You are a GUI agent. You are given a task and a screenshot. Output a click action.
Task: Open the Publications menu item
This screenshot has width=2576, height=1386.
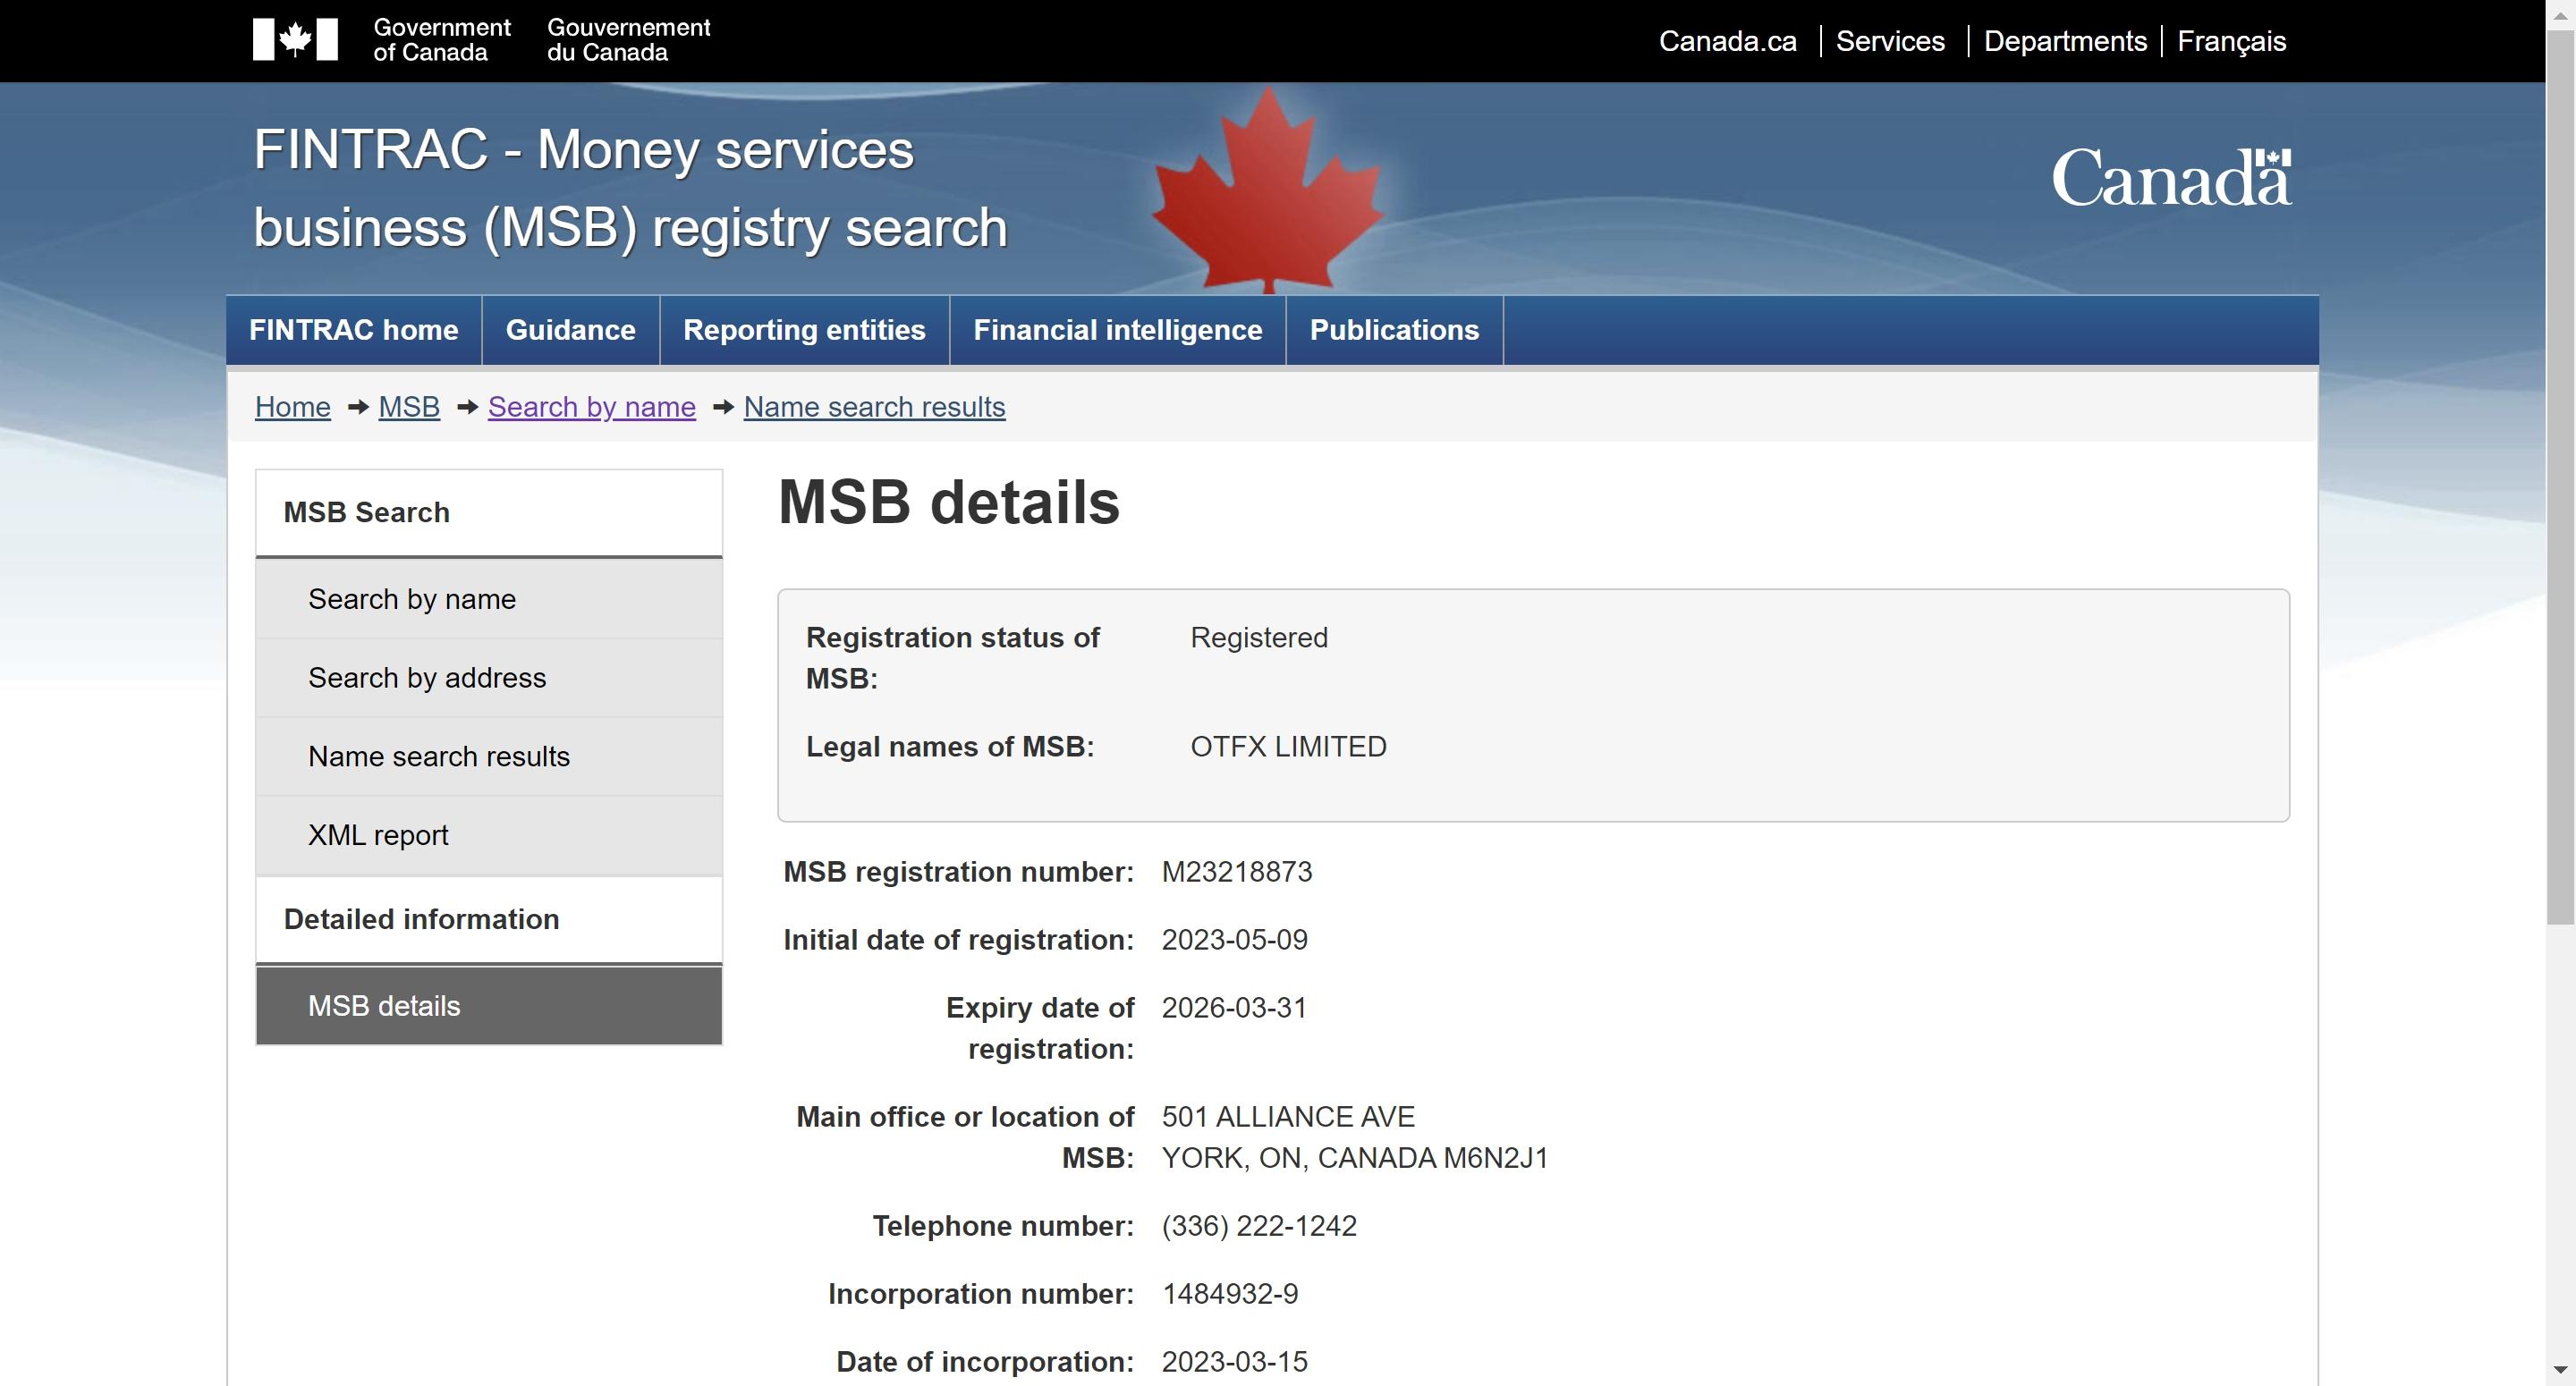click(1394, 330)
